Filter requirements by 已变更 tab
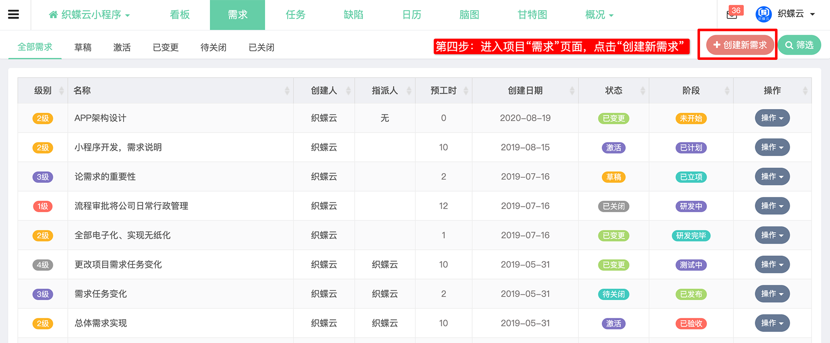The width and height of the screenshot is (830, 343). 166,47
